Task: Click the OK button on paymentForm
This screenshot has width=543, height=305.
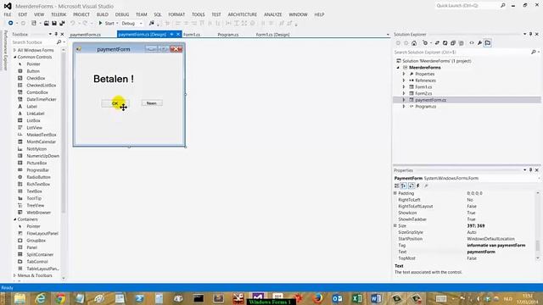Action: pyautogui.click(x=115, y=103)
